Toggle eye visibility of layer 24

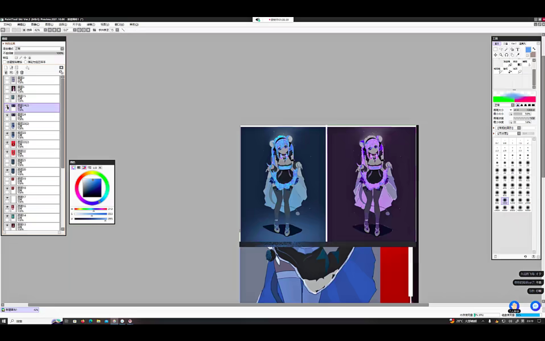click(7, 115)
